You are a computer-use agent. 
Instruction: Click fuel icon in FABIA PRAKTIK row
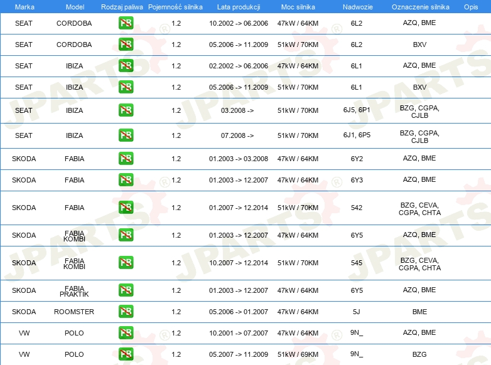(126, 290)
